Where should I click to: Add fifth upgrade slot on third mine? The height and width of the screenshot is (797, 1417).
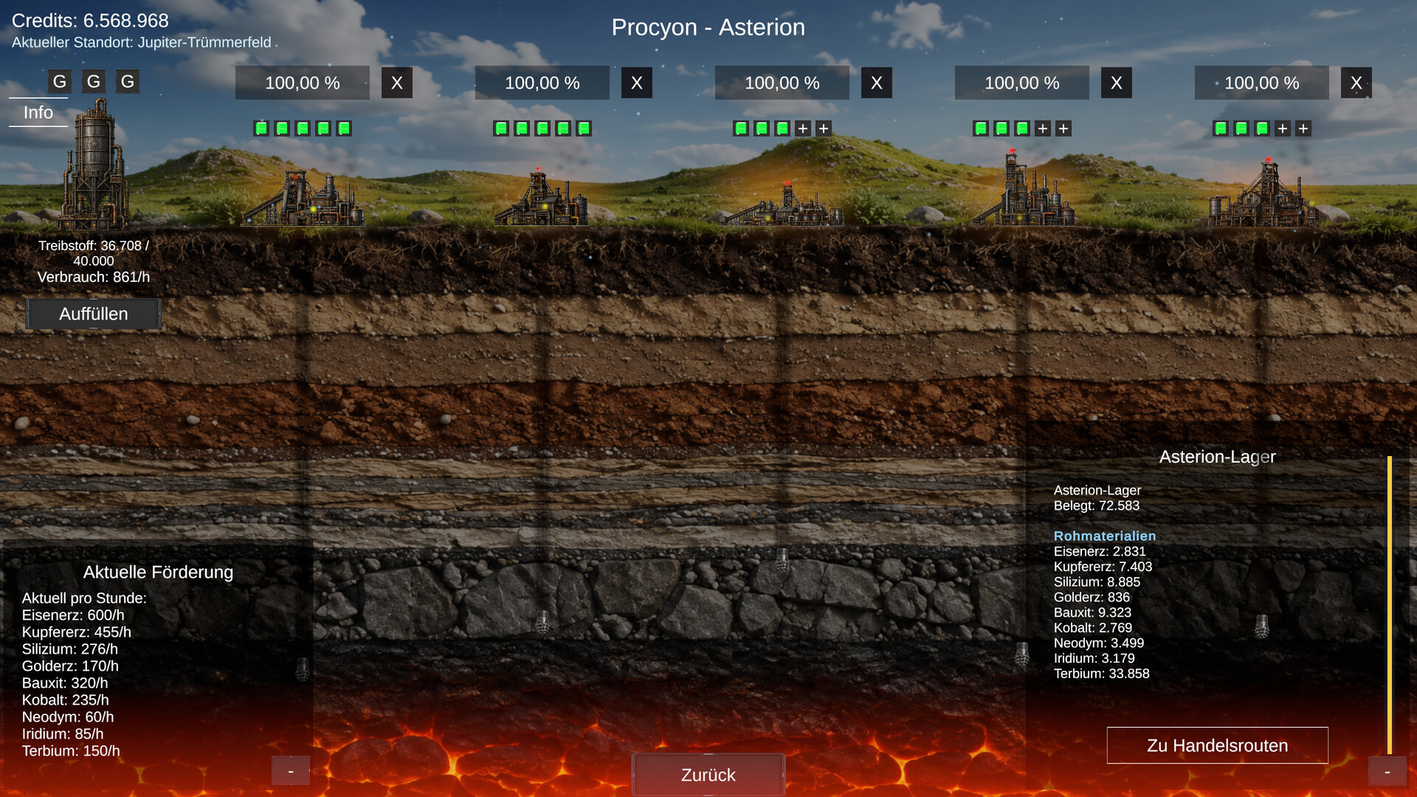click(824, 128)
